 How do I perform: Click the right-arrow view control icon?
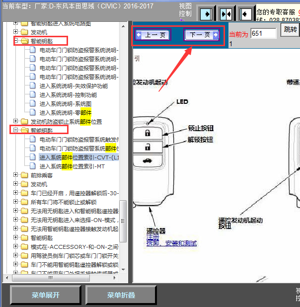(x=206, y=14)
